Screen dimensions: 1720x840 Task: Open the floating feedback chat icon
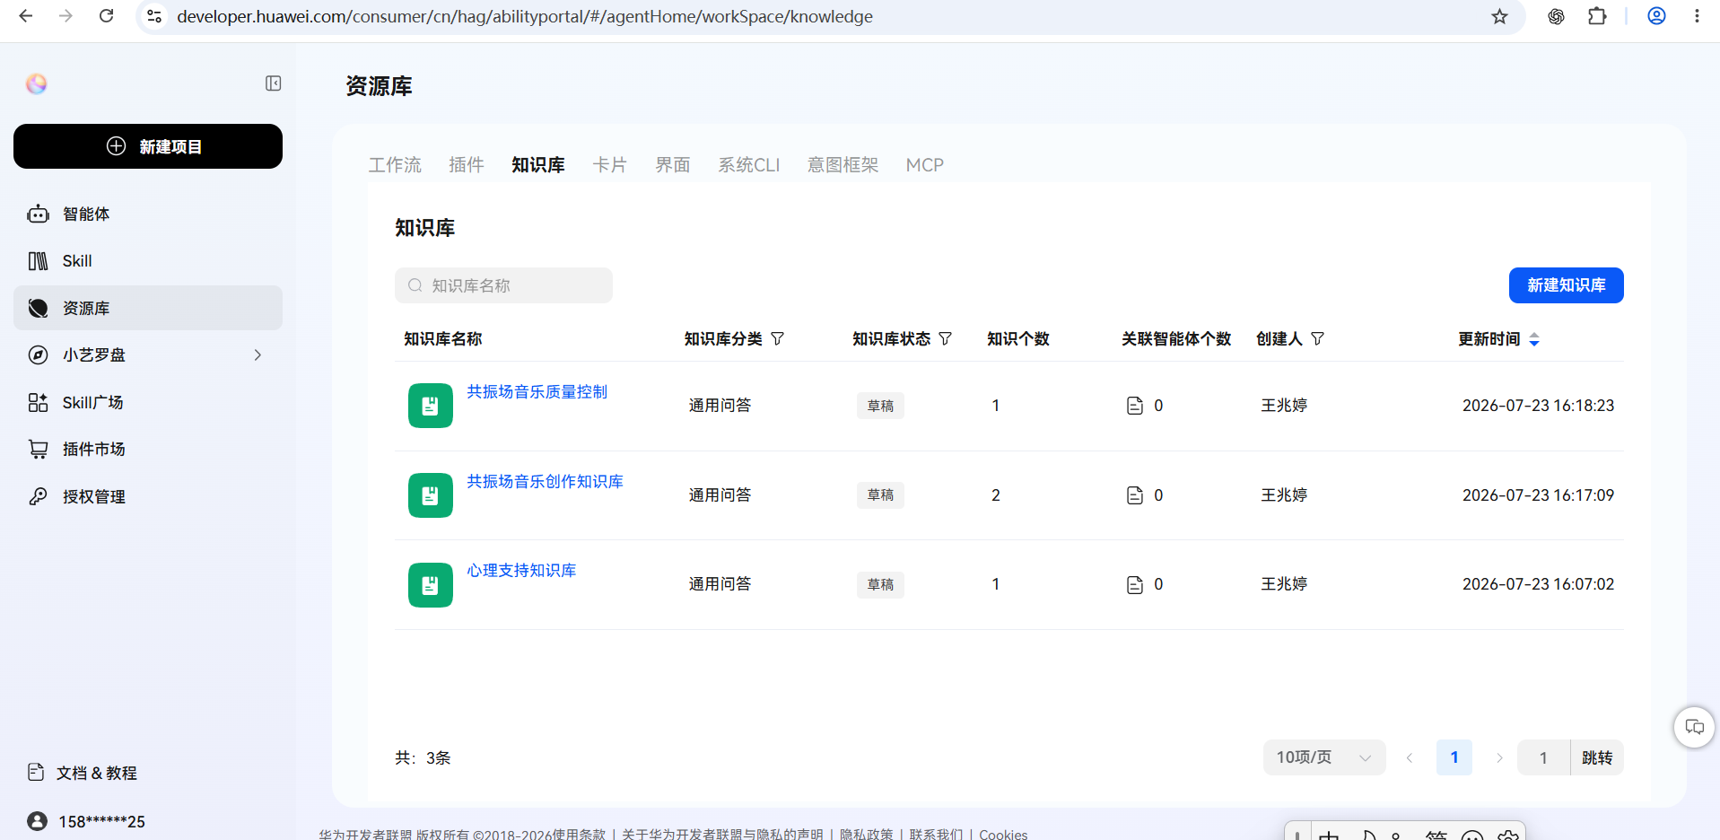[1695, 727]
